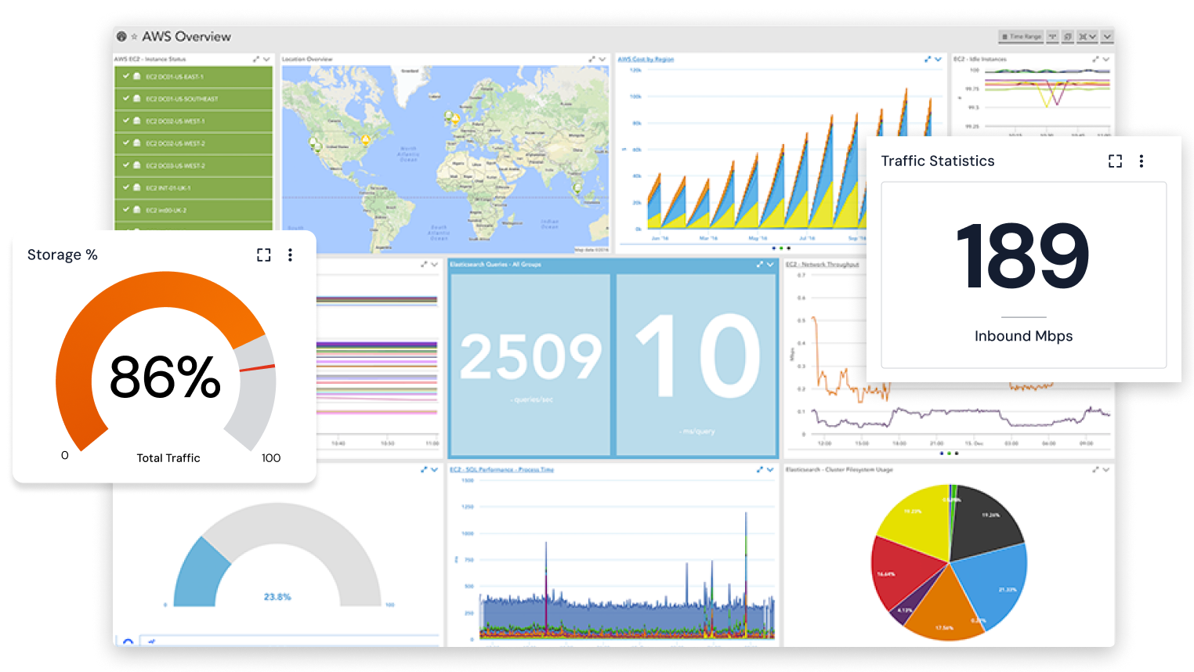The image size is (1194, 672).
Task: Open the dropdown chevron on AWS EC2 Instance Status
Action: [266, 59]
